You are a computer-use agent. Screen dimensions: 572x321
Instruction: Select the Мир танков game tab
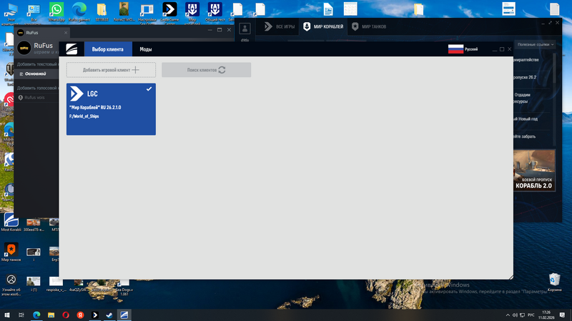[375, 27]
